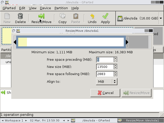Screen dimensions: 164x123
Task: Click the Undo arrow icon
Action: (x=92, y=16)
